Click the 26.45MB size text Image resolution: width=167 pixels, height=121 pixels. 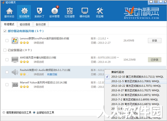click(129, 41)
